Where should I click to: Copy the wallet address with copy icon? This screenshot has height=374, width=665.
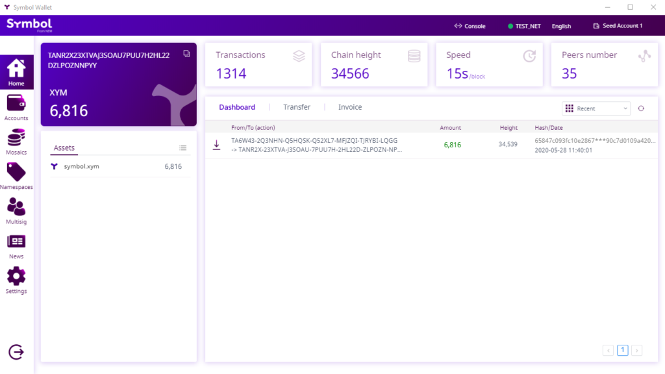186,53
